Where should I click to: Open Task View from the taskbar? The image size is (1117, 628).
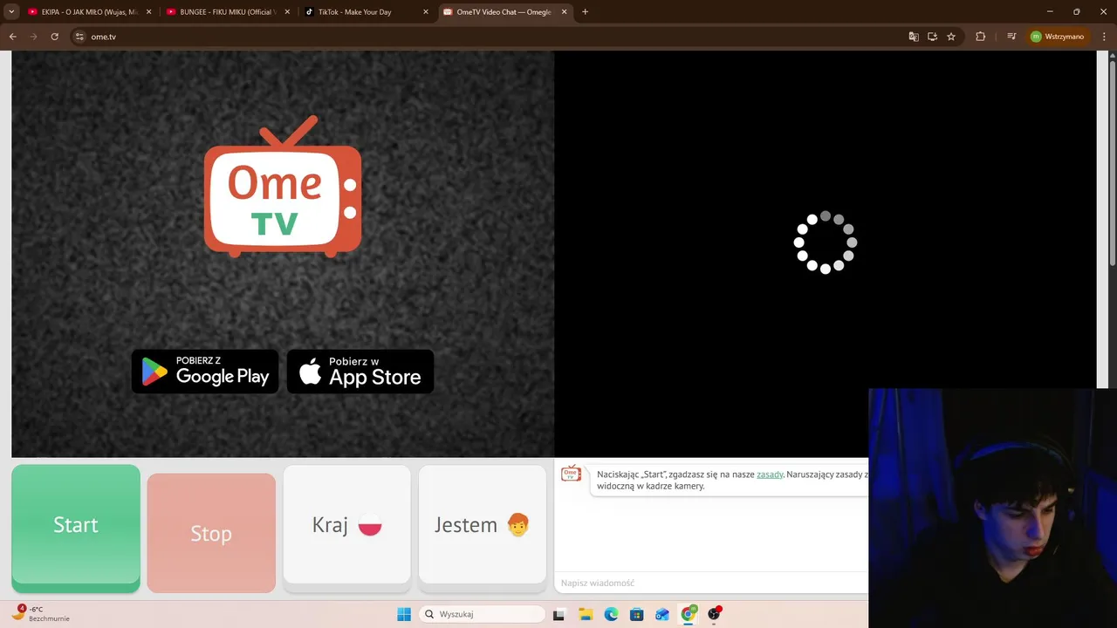coord(558,614)
